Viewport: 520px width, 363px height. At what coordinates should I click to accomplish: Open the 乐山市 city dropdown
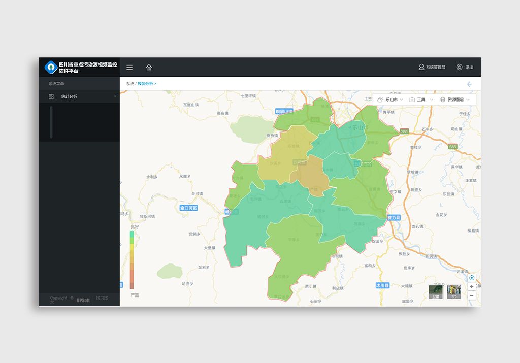click(x=391, y=100)
